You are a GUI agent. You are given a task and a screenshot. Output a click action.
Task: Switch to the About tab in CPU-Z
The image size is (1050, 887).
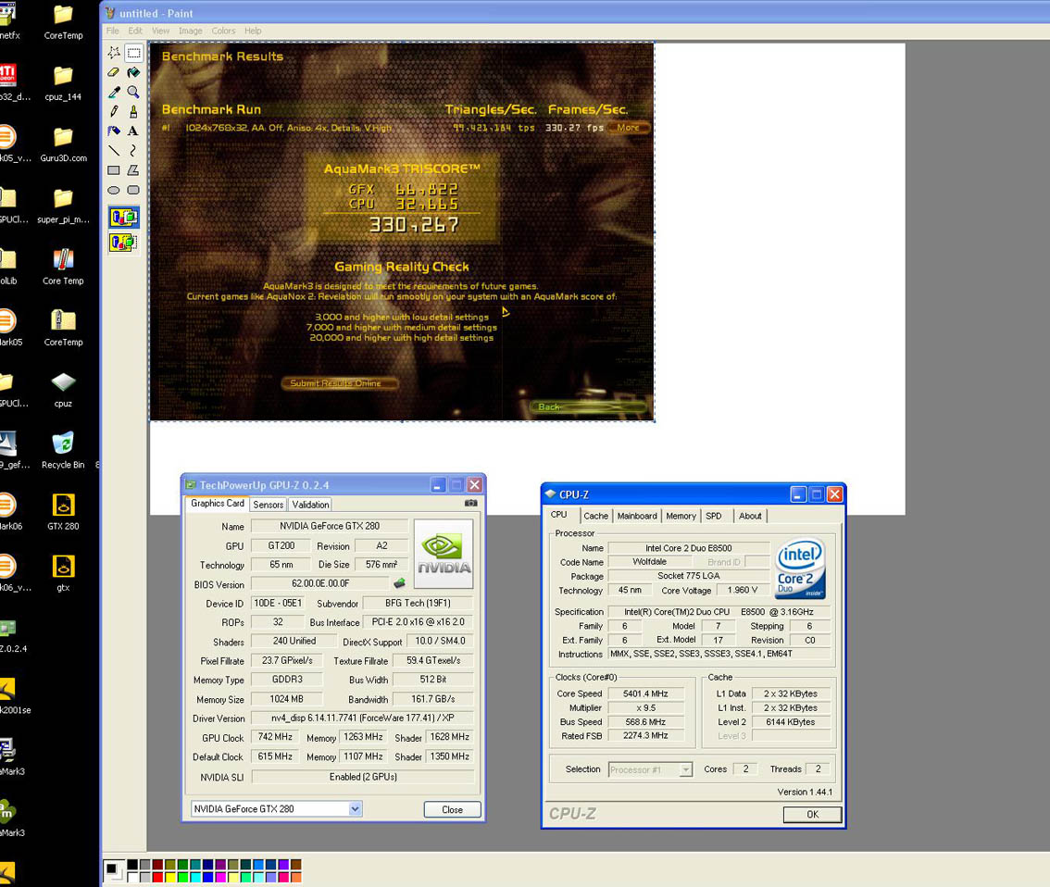point(750,516)
